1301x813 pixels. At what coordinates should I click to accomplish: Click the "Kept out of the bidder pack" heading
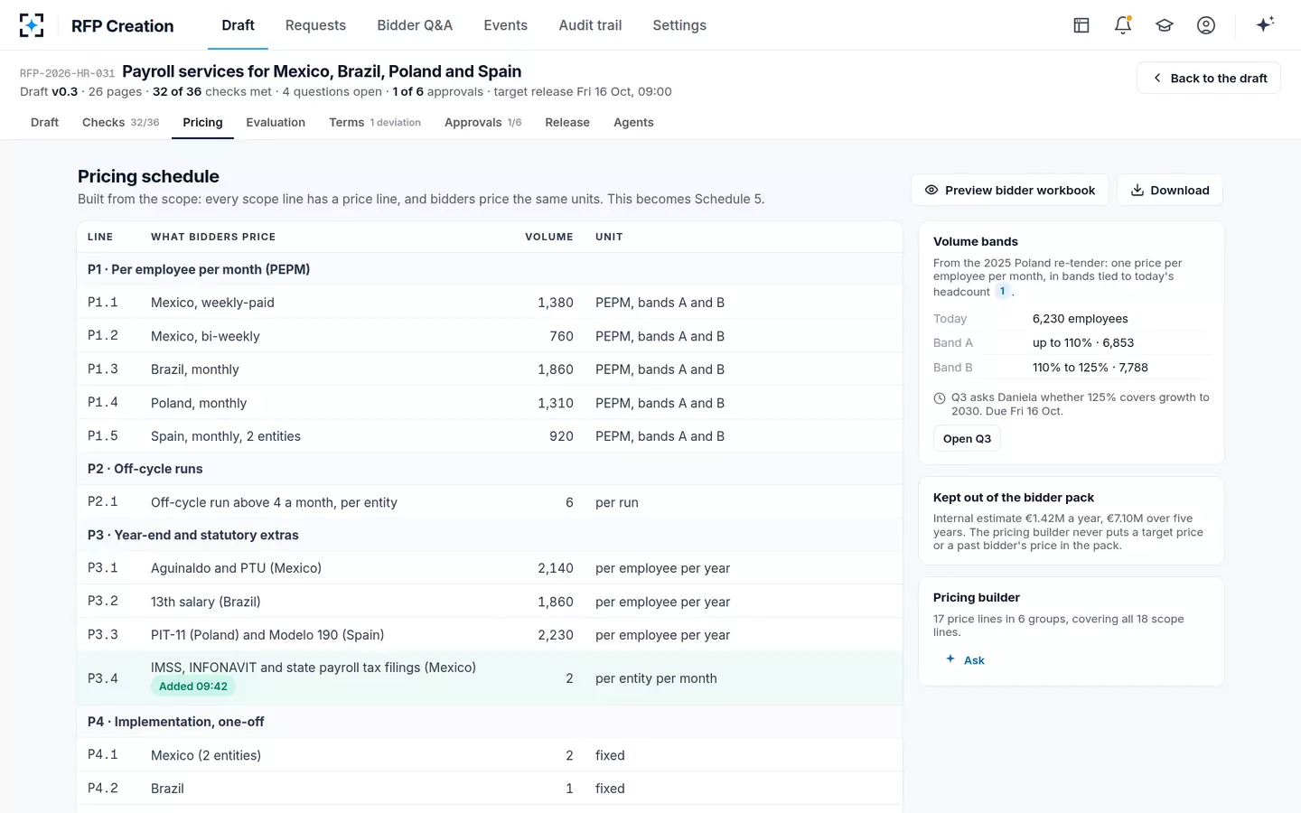coord(1014,498)
